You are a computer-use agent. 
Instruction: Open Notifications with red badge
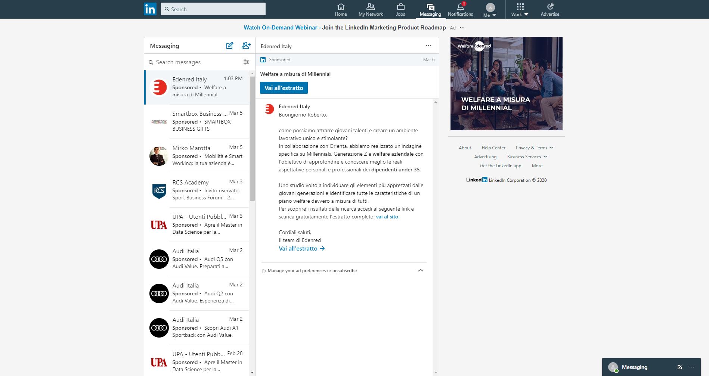(x=460, y=10)
